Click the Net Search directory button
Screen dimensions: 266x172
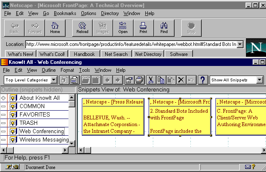pos(116,54)
